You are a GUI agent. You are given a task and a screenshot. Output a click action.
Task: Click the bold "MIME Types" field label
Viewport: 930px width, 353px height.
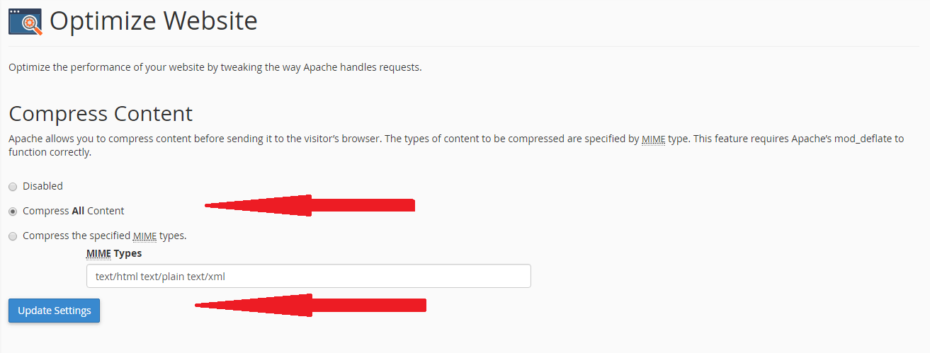click(114, 253)
